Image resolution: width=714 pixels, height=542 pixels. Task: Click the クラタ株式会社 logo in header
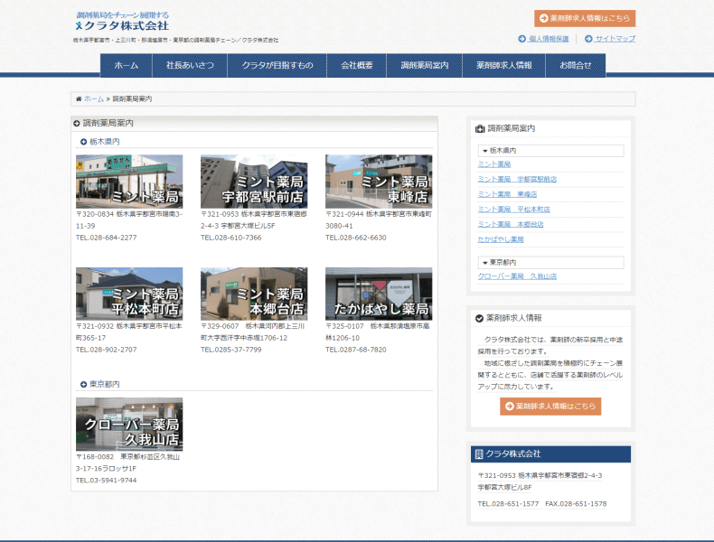tap(122, 22)
